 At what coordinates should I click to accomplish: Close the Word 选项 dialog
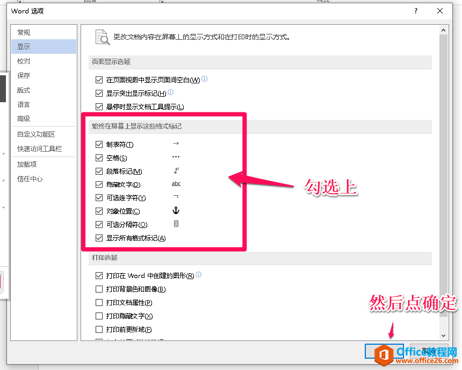440,11
